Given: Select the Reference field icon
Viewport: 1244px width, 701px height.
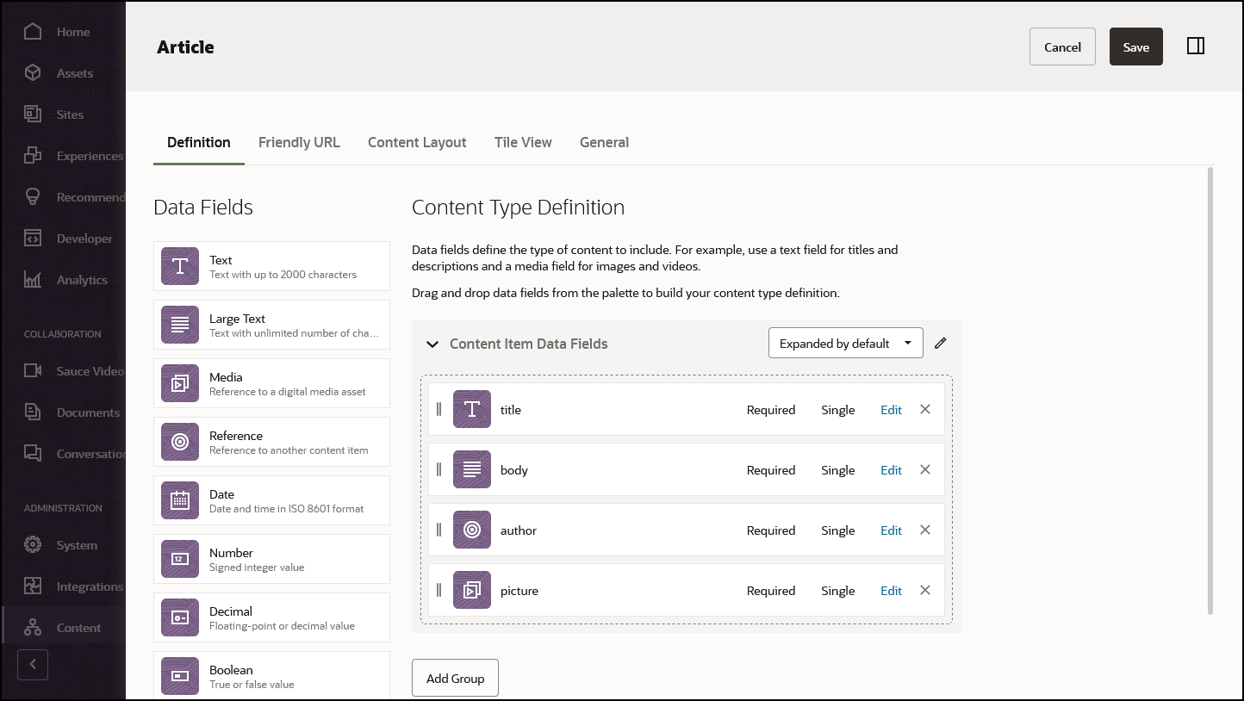Looking at the screenshot, I should point(179,442).
